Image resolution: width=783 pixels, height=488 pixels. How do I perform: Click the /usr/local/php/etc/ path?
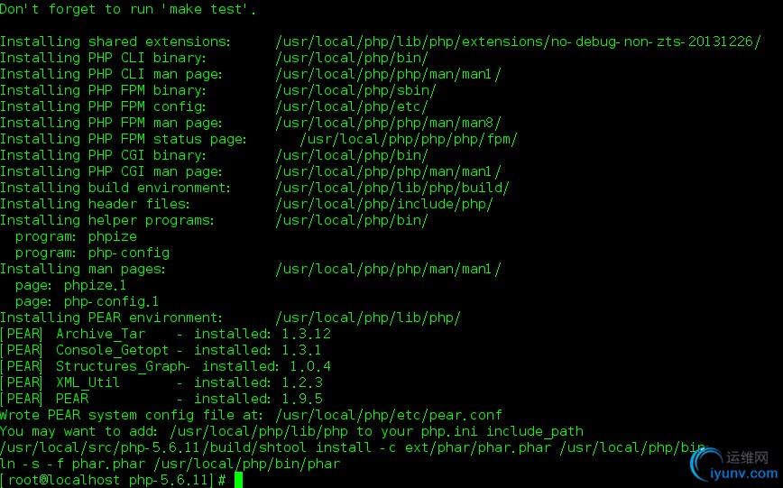click(351, 106)
